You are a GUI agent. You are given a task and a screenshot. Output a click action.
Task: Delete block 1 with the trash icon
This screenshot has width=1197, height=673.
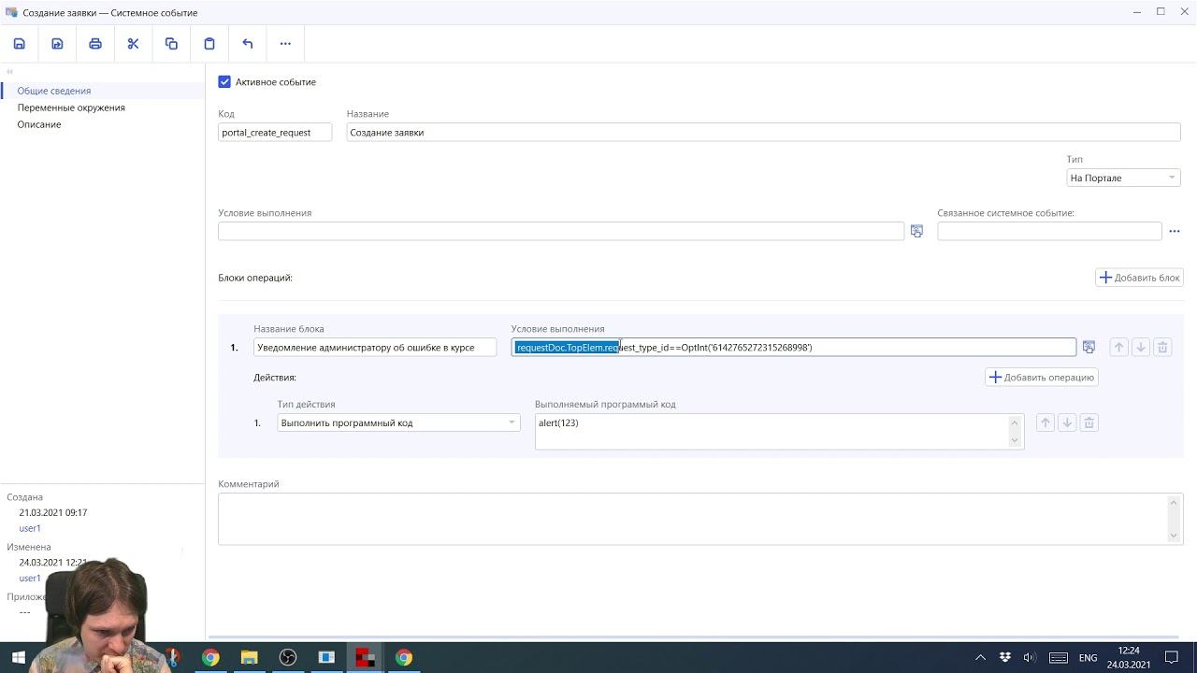[x=1162, y=348]
